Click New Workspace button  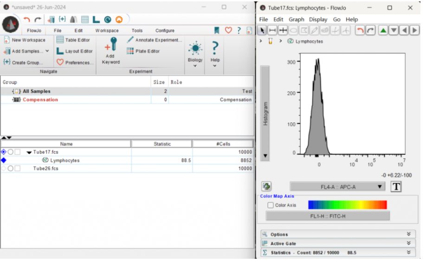tap(25, 40)
